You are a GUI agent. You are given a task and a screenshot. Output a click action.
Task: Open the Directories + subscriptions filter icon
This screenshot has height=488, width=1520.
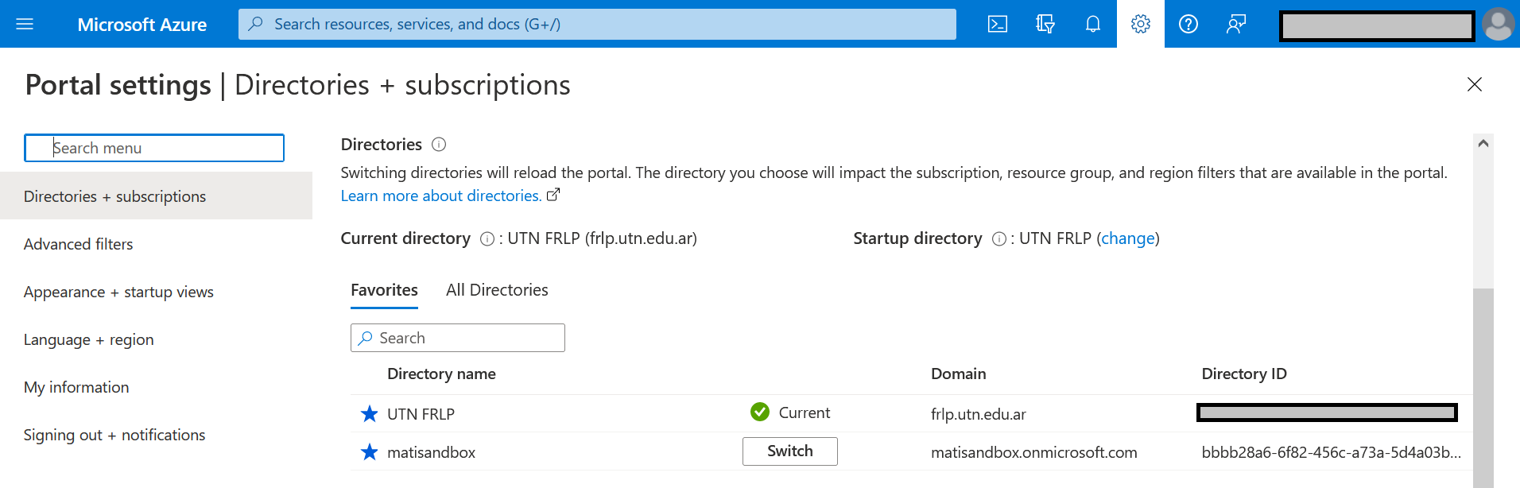click(x=1045, y=24)
